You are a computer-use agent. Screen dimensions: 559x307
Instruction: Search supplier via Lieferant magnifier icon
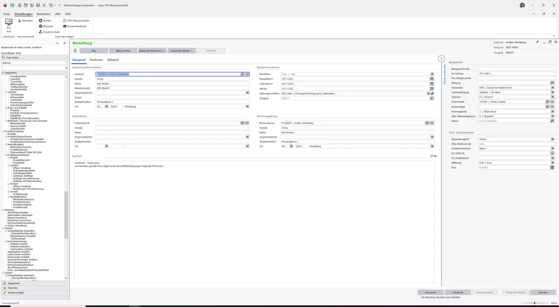point(242,74)
